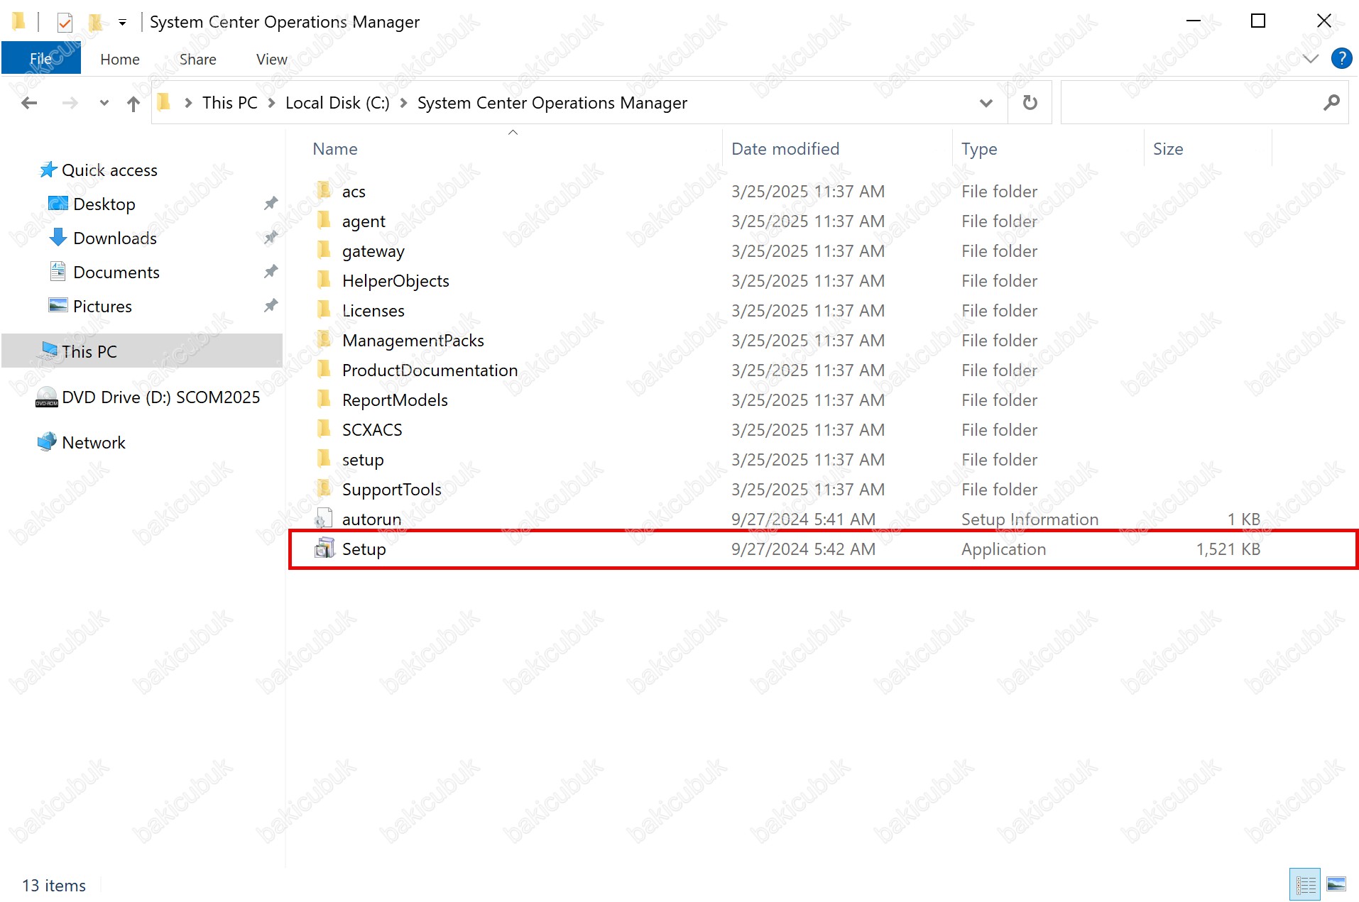Click the pin icon beside Desktop
Image resolution: width=1359 pixels, height=902 pixels.
[x=271, y=204]
